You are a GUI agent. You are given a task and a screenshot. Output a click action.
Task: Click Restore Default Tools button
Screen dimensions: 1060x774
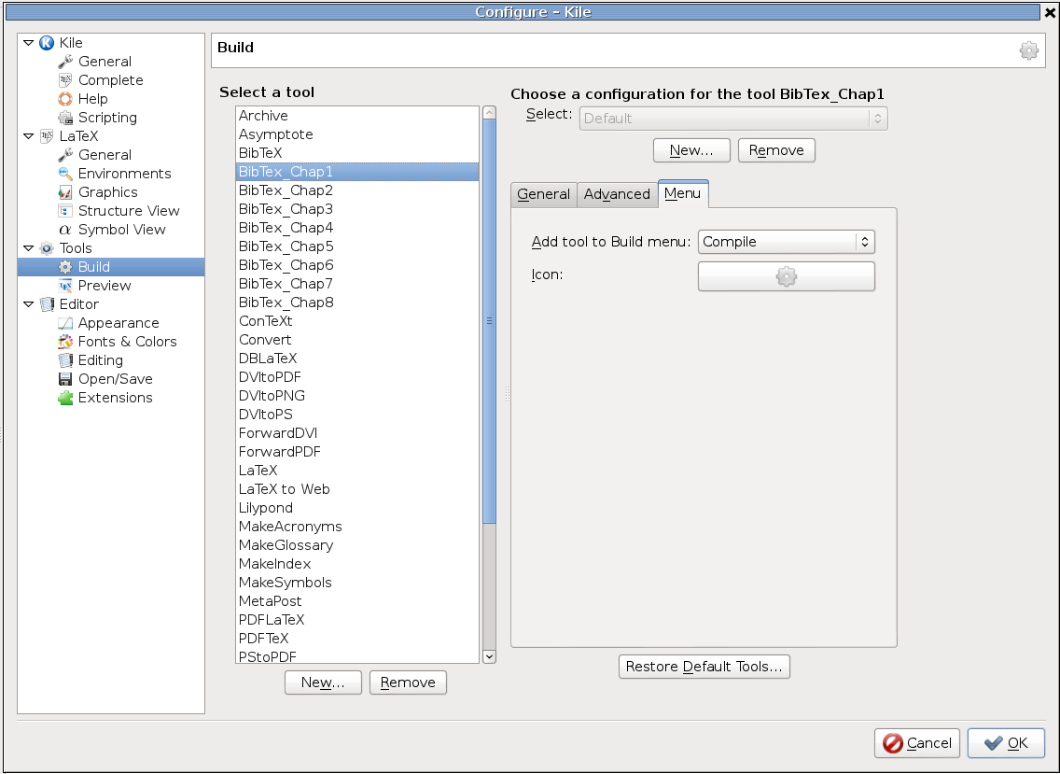point(704,667)
